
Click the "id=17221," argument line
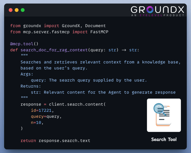[42, 110]
